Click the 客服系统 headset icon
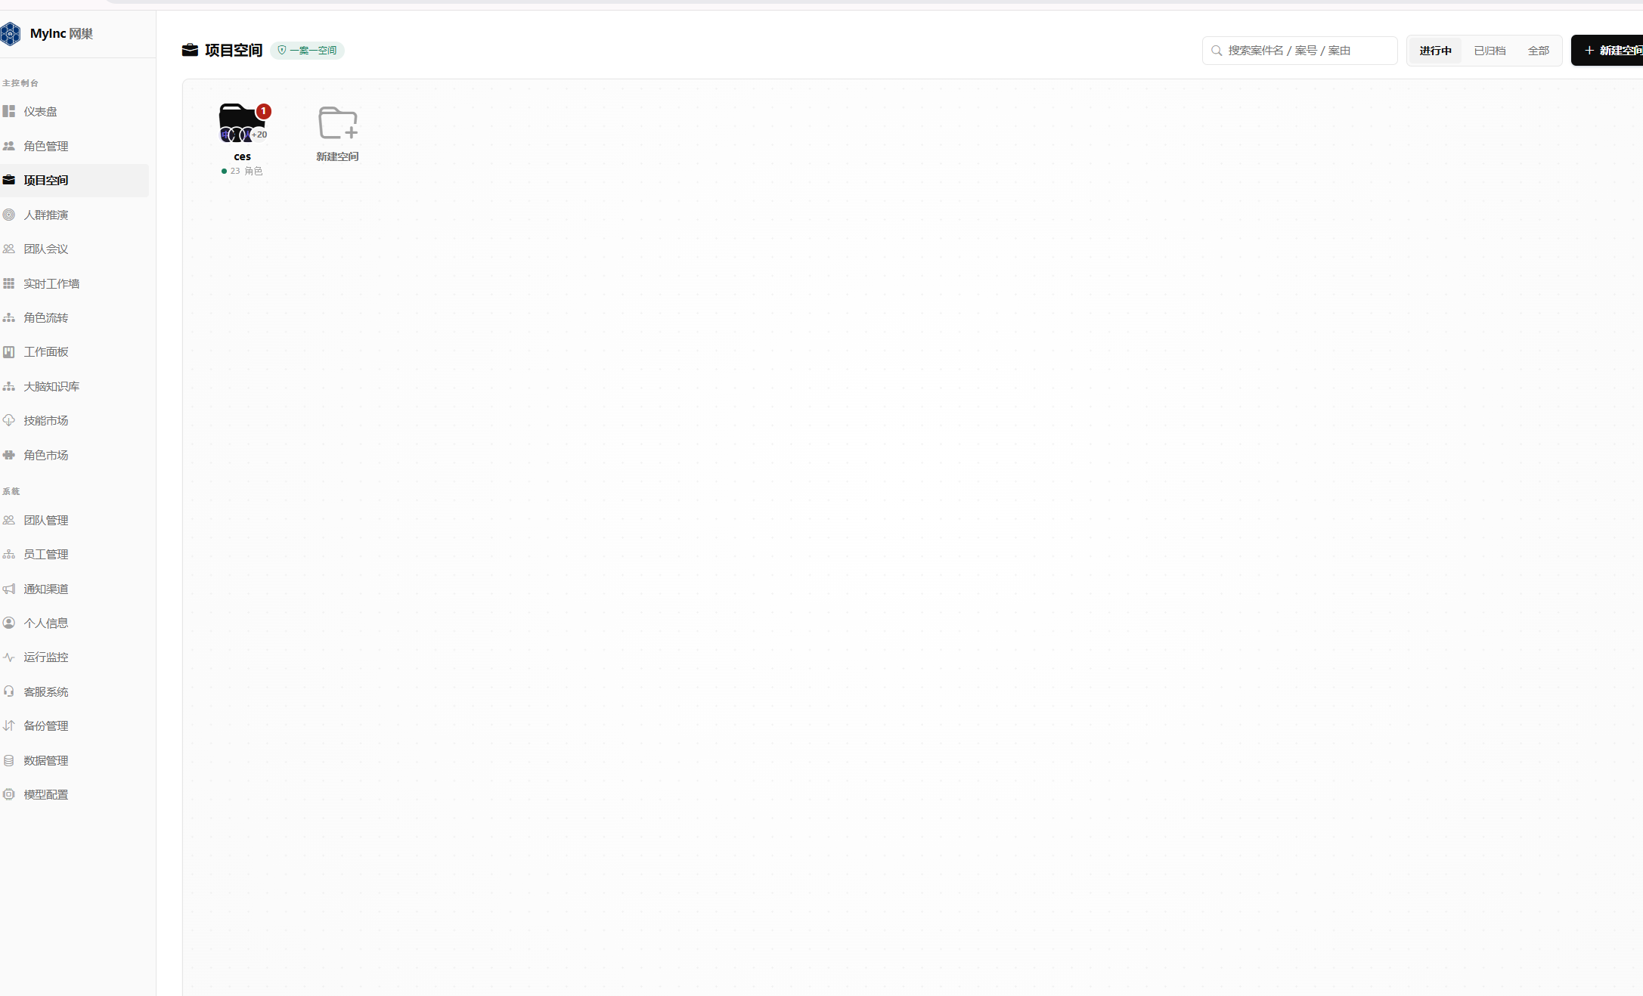 (9, 691)
